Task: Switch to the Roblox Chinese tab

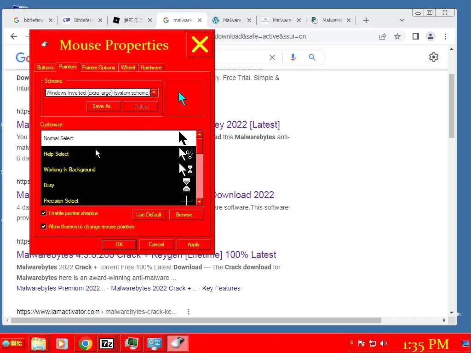Action: pyautogui.click(x=129, y=20)
